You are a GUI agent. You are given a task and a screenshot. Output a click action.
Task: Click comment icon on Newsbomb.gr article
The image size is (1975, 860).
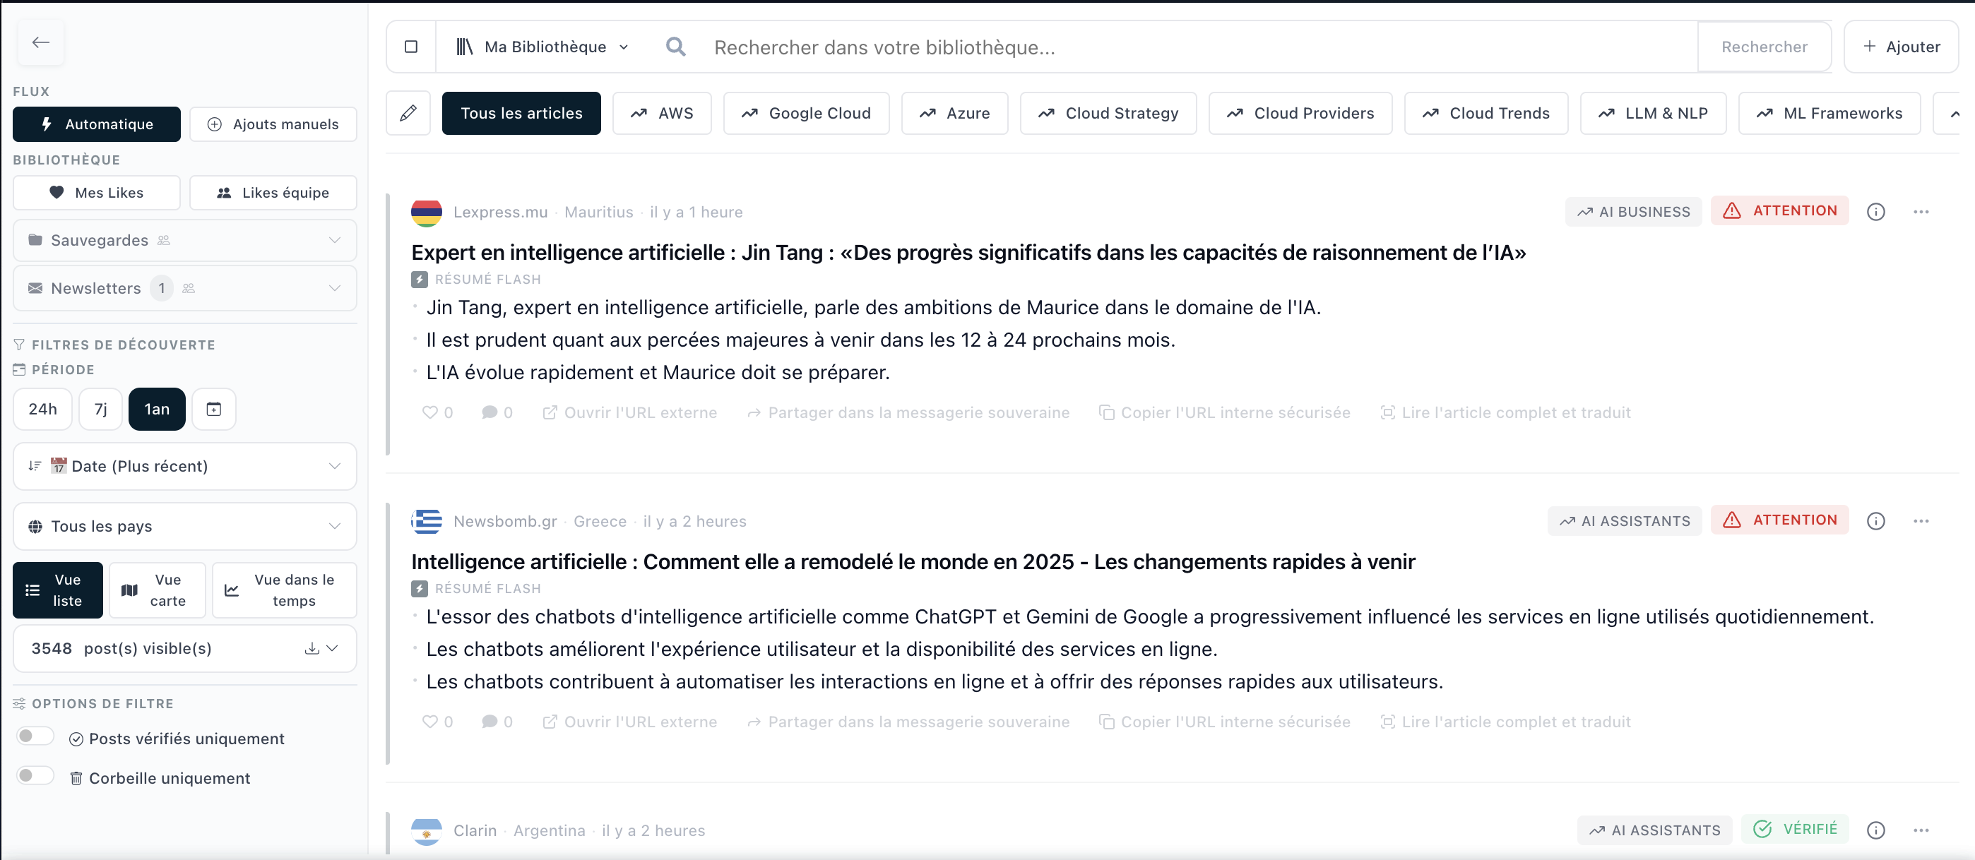click(x=489, y=722)
